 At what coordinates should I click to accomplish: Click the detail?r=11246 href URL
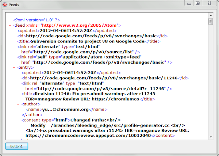(x=101, y=89)
